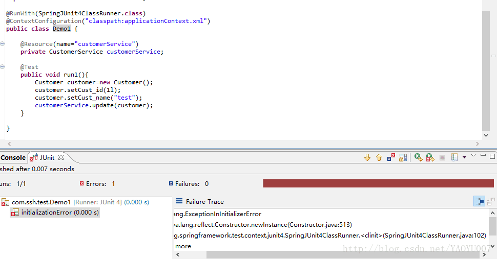The height and width of the screenshot is (259, 497).
Task: Maximize the JUnit view panel
Action: [x=492, y=156]
